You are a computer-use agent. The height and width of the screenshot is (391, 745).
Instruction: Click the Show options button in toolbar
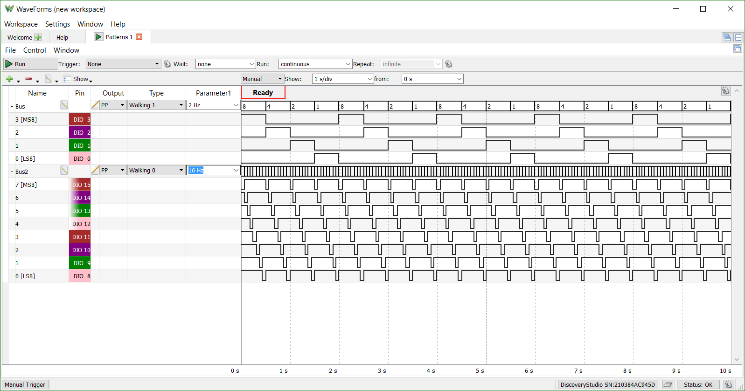coord(78,79)
